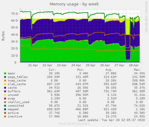Click the 'unused' legend label

pyautogui.click(x=13, y=95)
